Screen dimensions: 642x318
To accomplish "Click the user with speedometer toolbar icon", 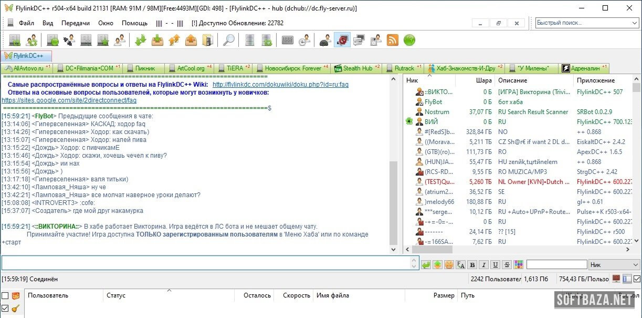I will (325, 40).
